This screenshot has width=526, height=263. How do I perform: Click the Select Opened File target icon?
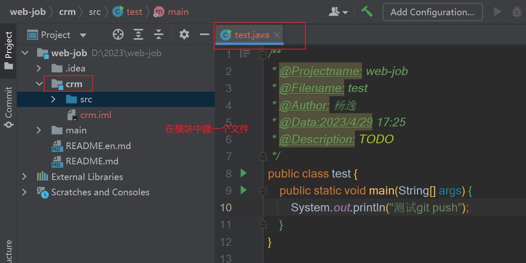pos(118,35)
